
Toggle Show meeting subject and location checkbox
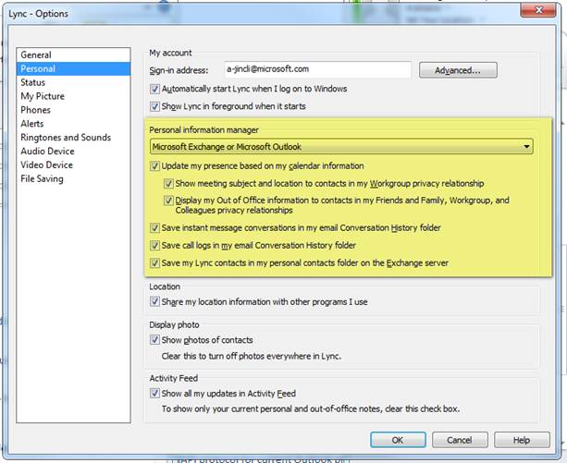click(168, 184)
